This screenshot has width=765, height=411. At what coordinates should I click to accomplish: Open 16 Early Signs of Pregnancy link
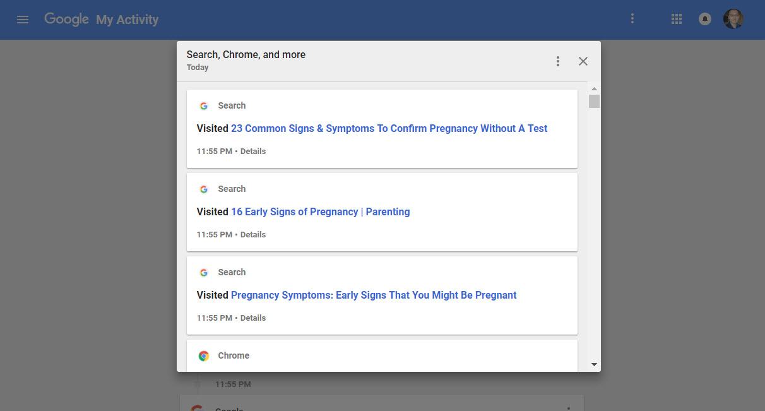pyautogui.click(x=320, y=211)
